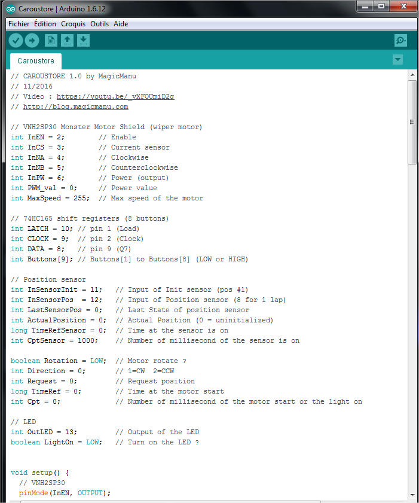
Task: Click the line 'int InSensorPos = 12;'
Action: (56, 300)
